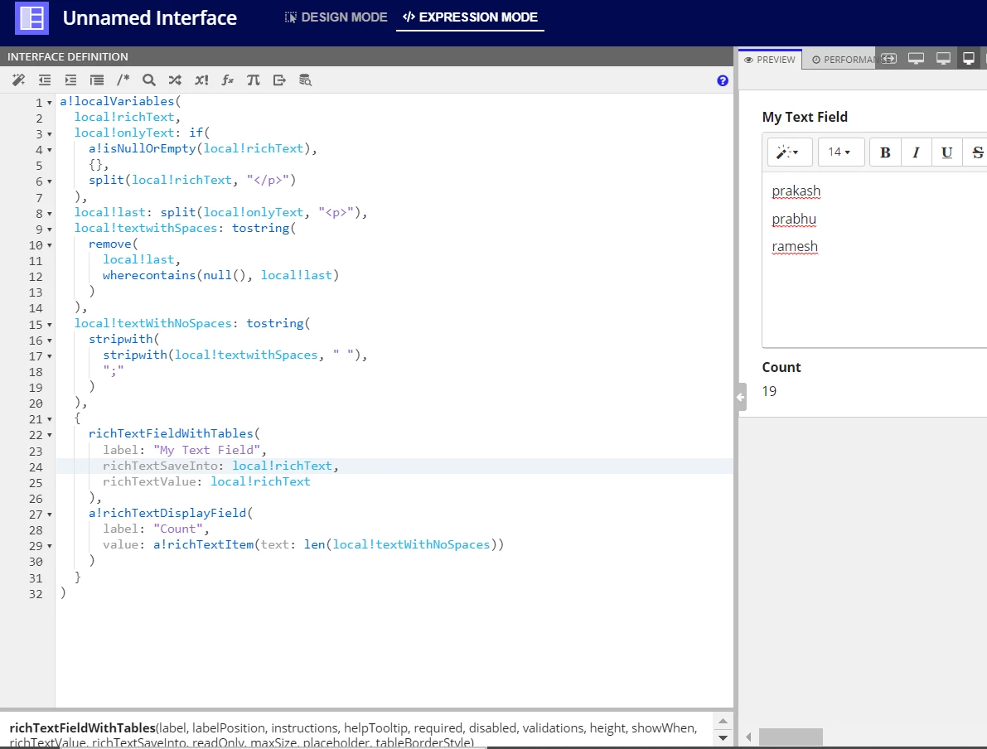
Task: Collapse the fold arrow on line 15
Action: [50, 325]
